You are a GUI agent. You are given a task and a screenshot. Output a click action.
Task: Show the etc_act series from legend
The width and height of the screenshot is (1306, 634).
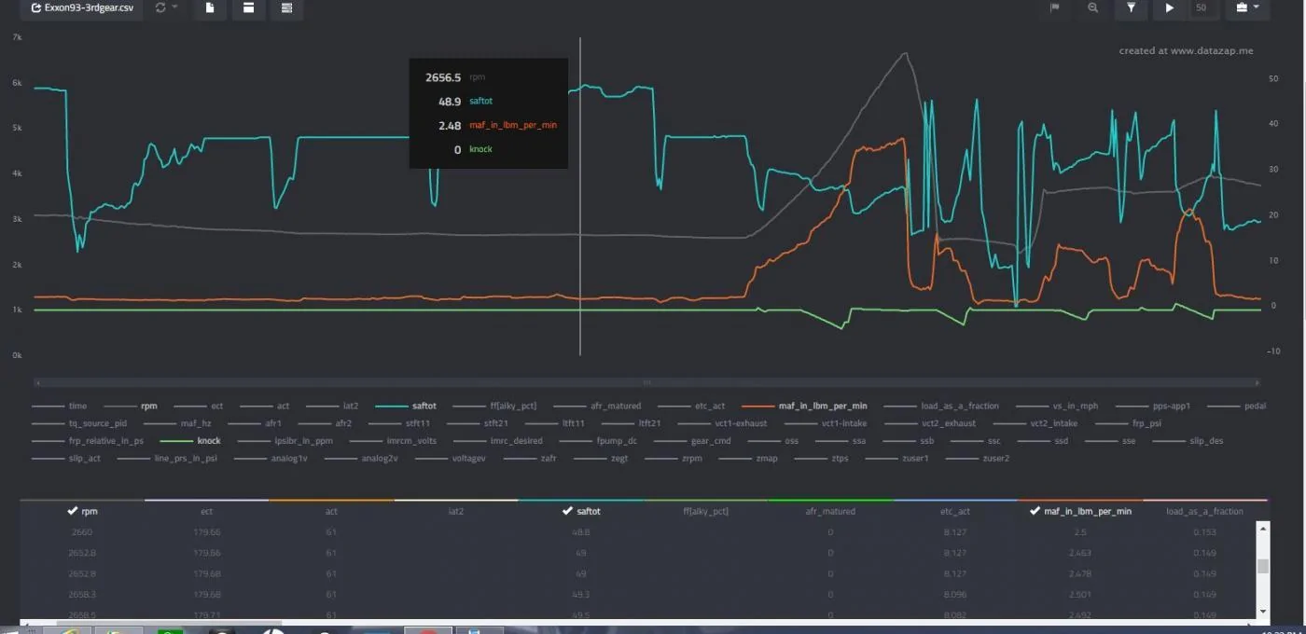691,406
